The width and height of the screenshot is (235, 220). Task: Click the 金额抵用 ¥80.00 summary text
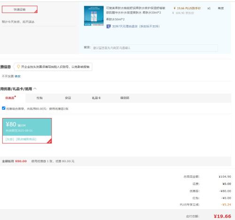click(14, 161)
